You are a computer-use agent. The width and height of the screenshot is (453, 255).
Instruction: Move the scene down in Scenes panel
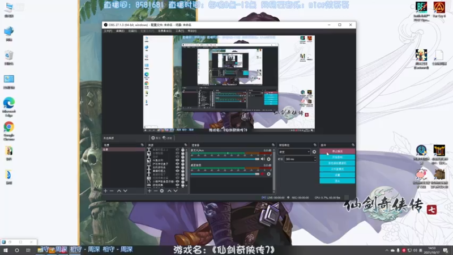[x=125, y=191]
